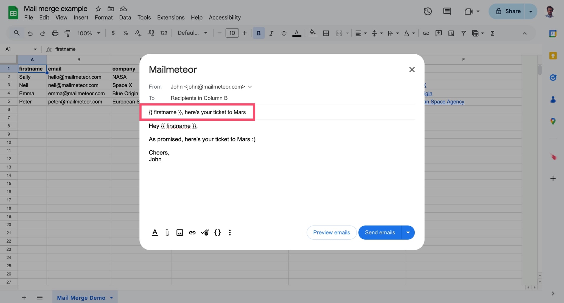Screen dimensions: 564x303
Task: Insert a chart
Action: pos(451,33)
